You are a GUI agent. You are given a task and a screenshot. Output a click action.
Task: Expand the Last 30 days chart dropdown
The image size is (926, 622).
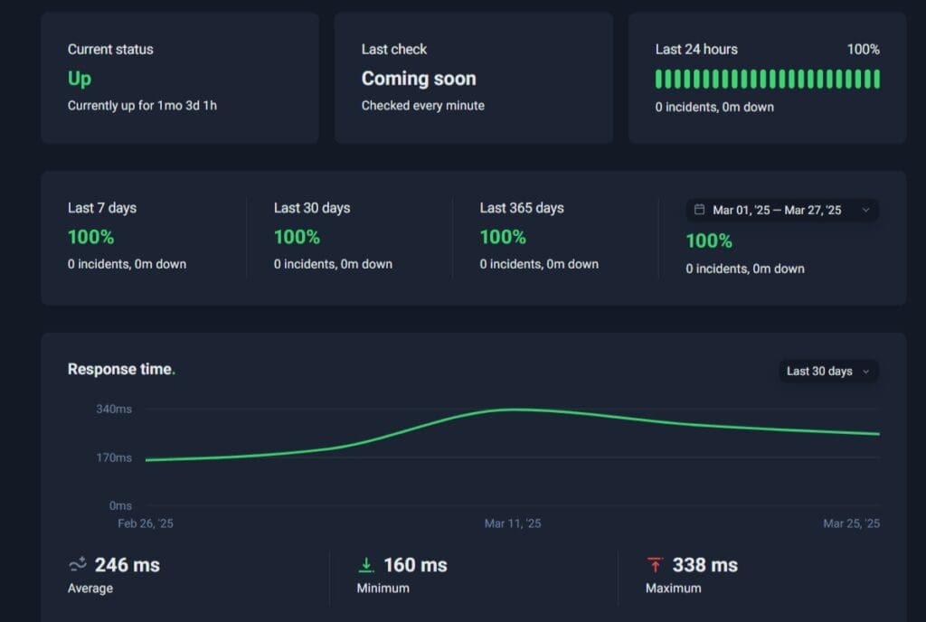[x=827, y=371]
